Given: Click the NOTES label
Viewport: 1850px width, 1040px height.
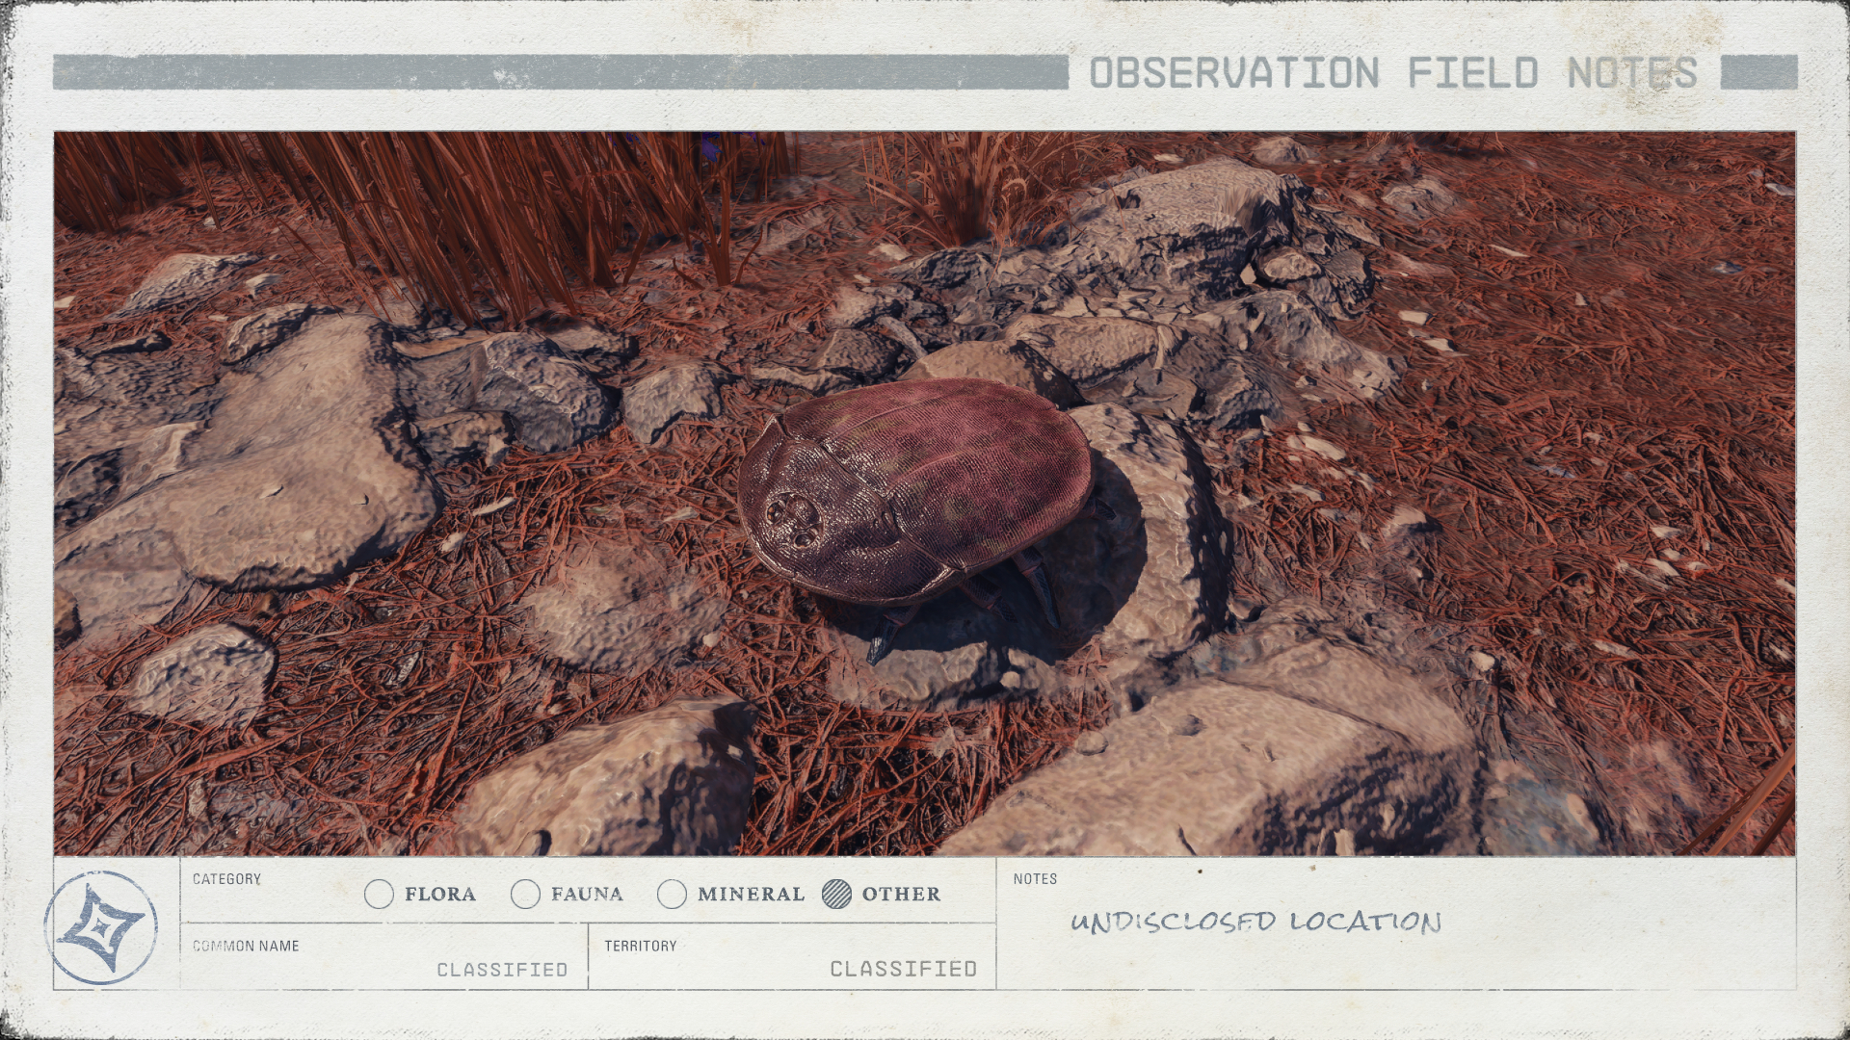Looking at the screenshot, I should pos(1035,879).
